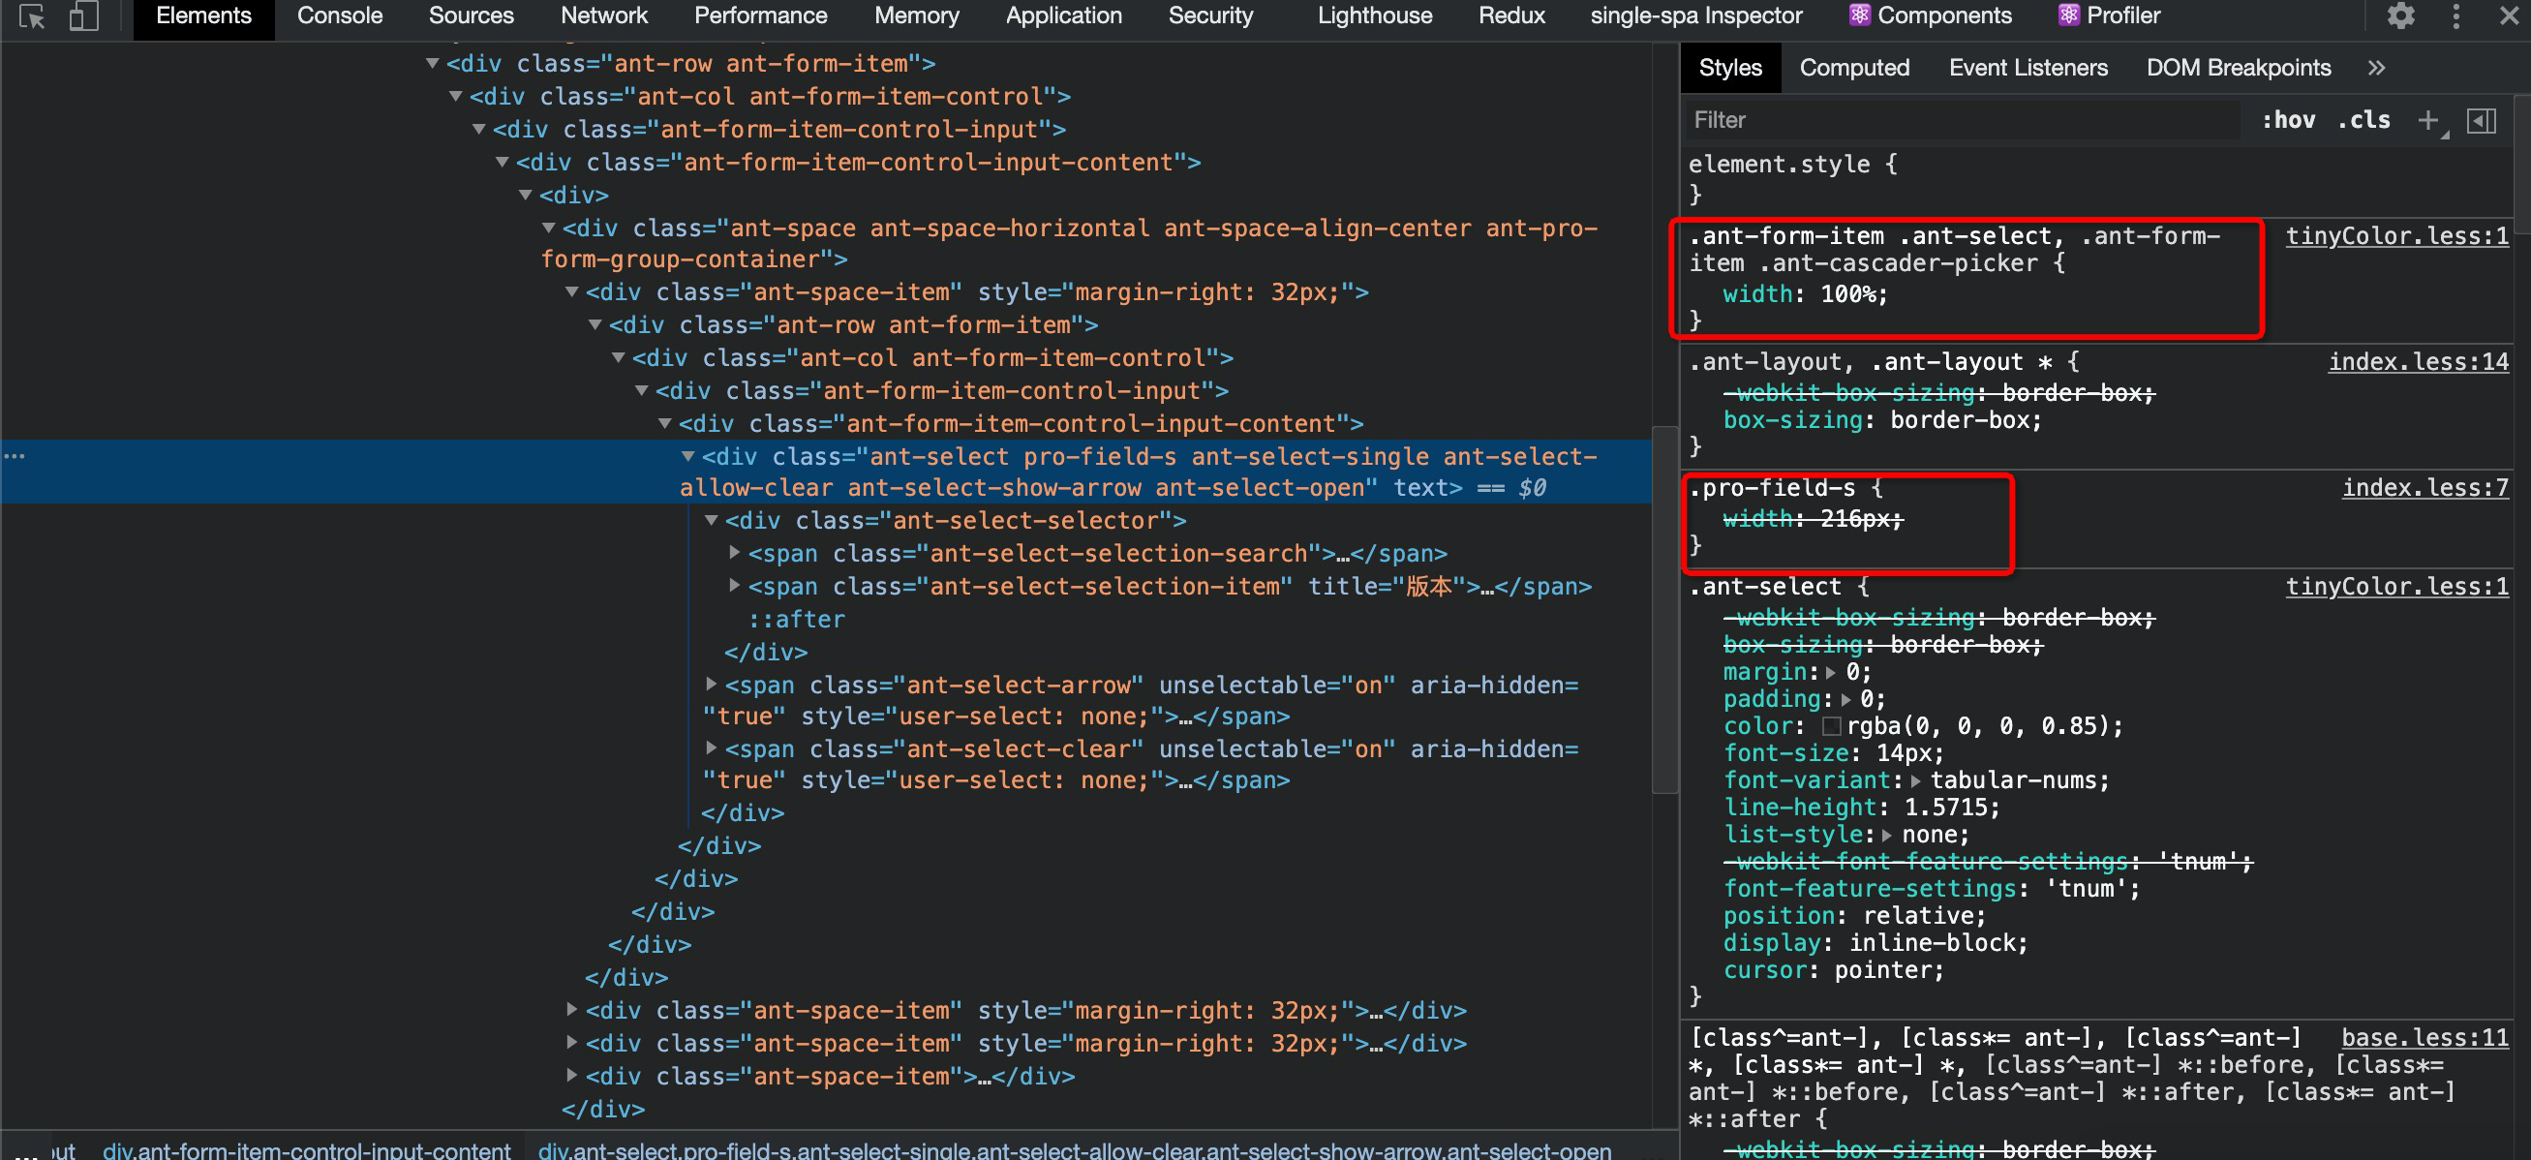Click the rgba color swatch in .ant-select rule
Screen dimensions: 2531x1160
[1833, 726]
